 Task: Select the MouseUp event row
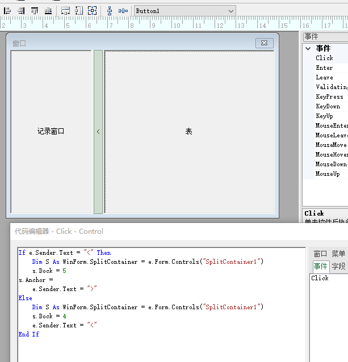(330, 174)
